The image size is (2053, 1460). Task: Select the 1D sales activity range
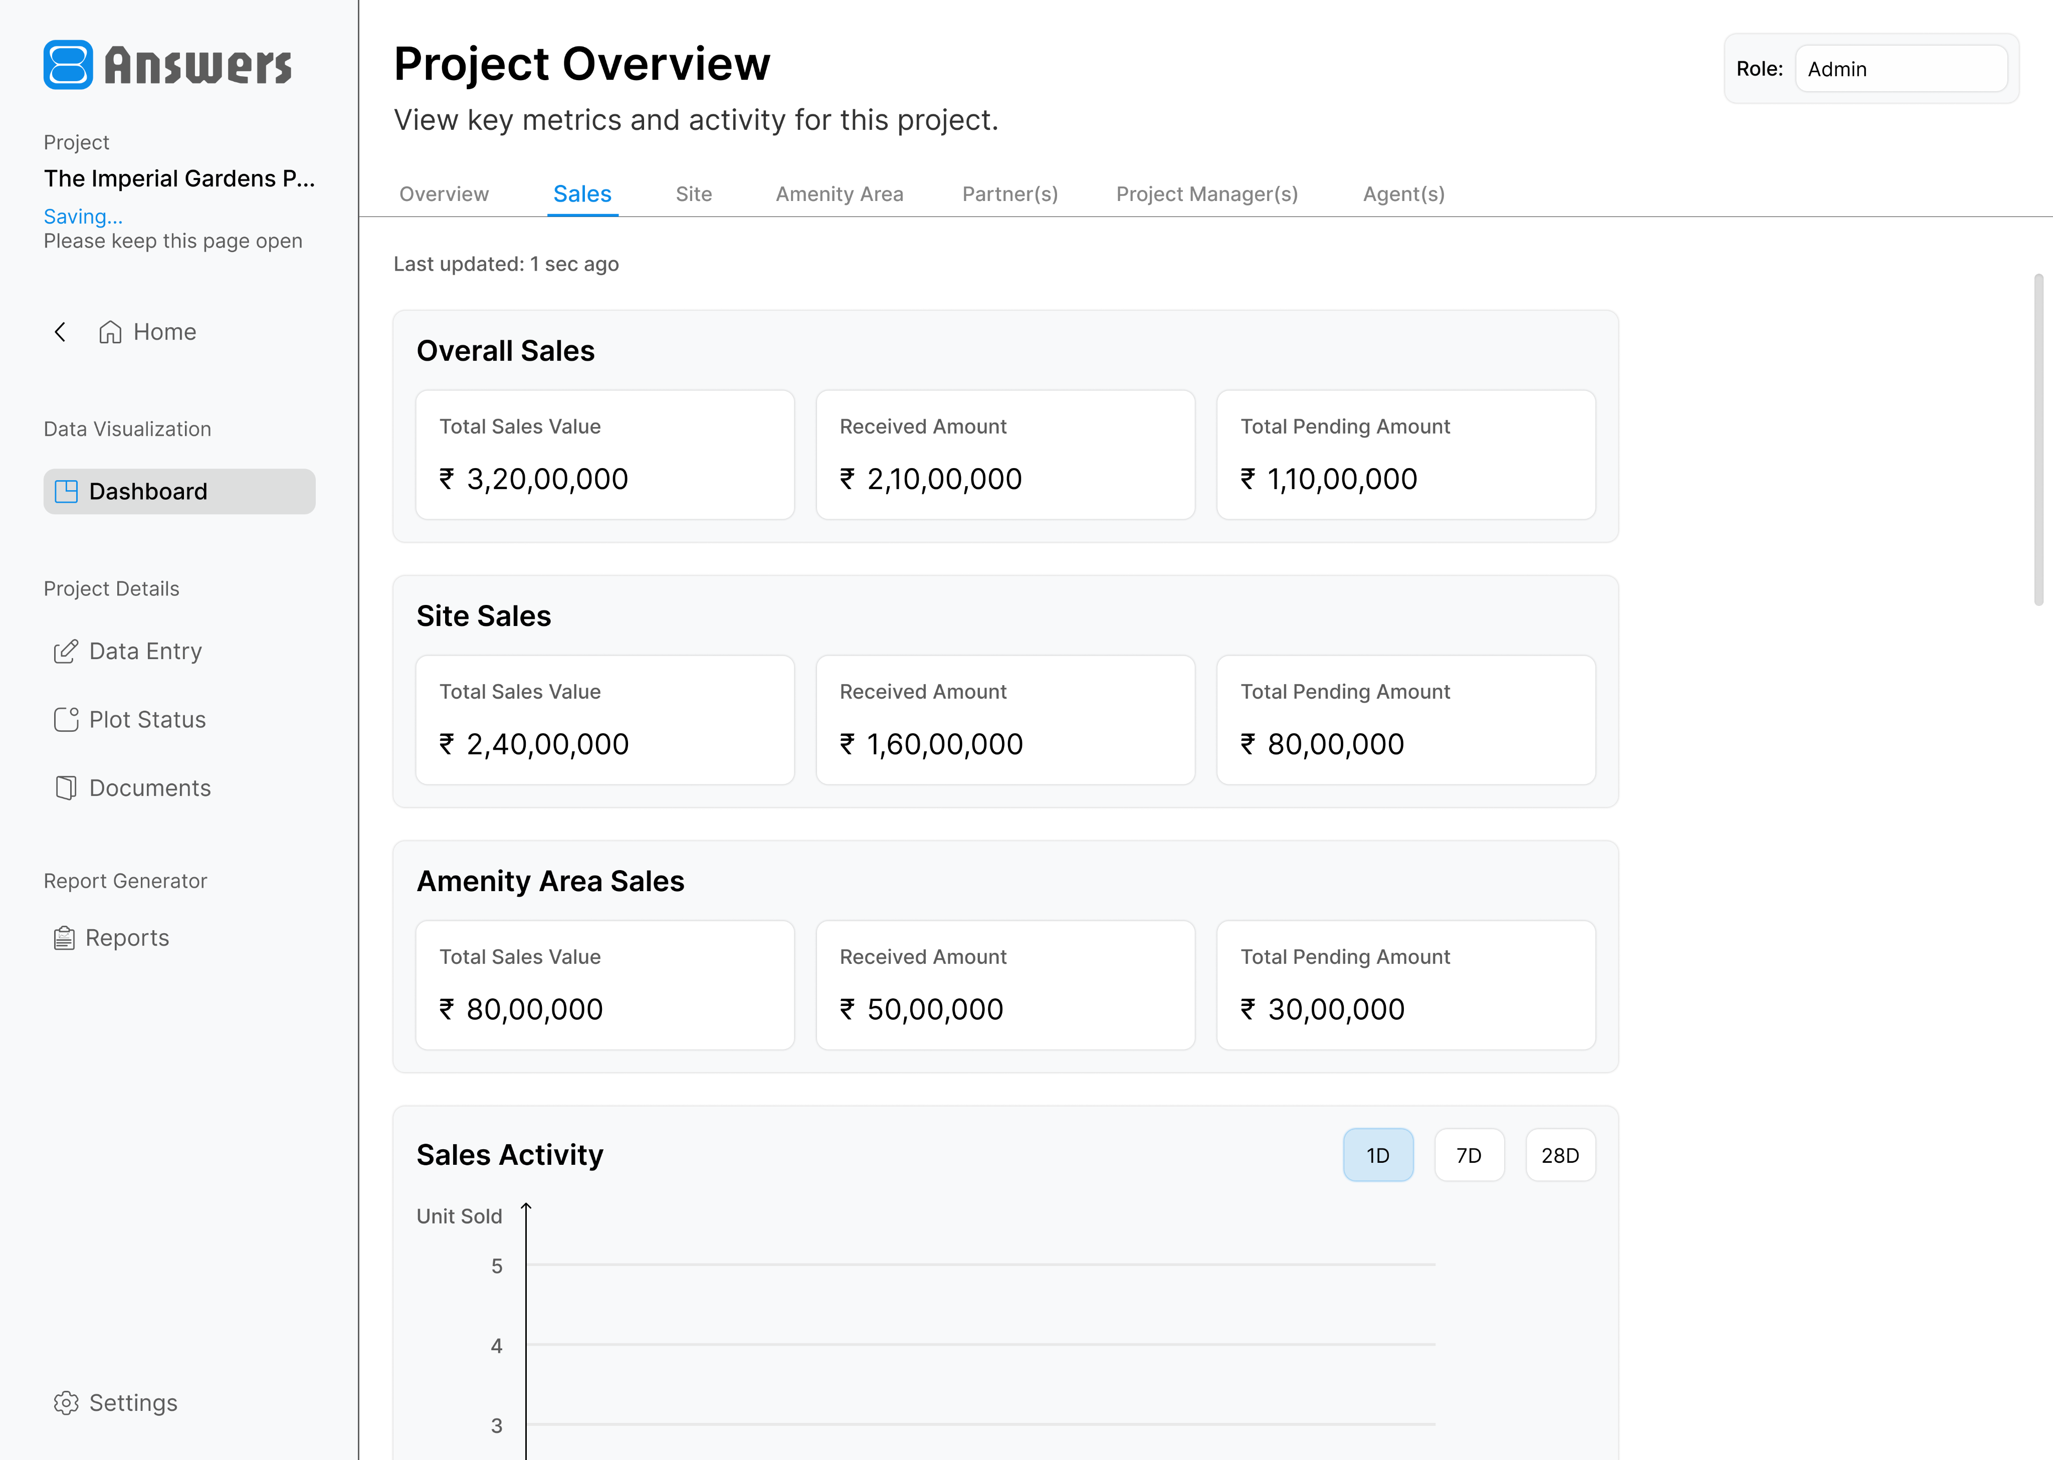tap(1378, 1154)
